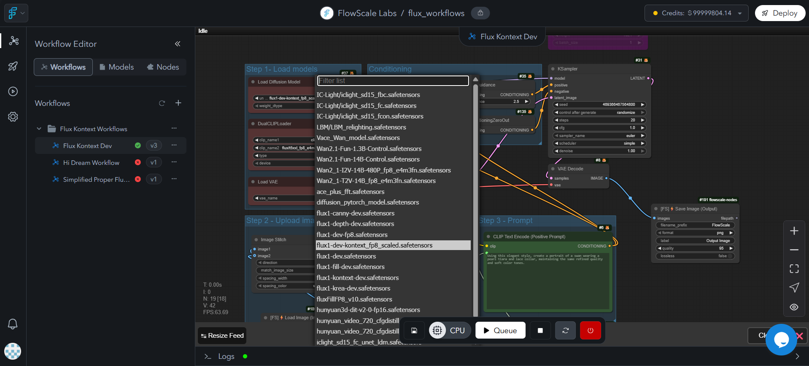Open options for Flux Kontext Workflows folder
This screenshot has height=366, width=809.
[174, 128]
